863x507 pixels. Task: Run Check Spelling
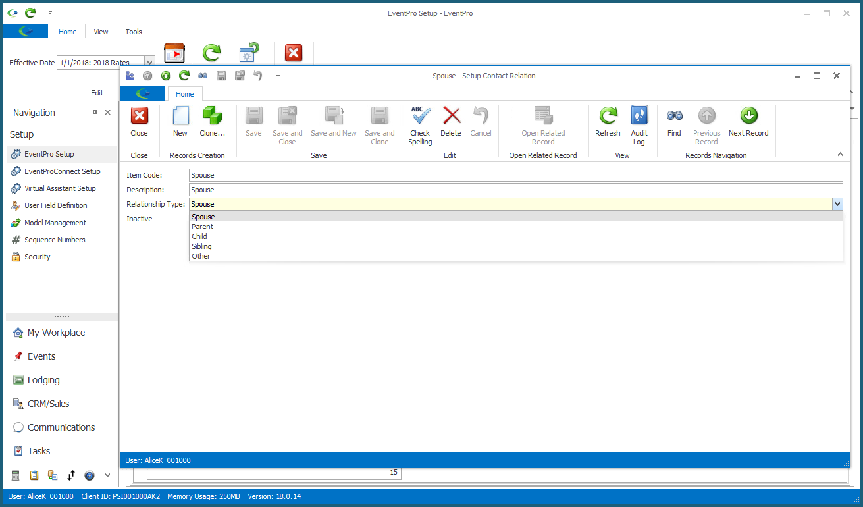[x=420, y=125]
